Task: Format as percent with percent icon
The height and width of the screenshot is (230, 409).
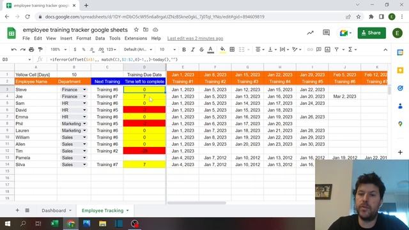Action: pos(84,50)
